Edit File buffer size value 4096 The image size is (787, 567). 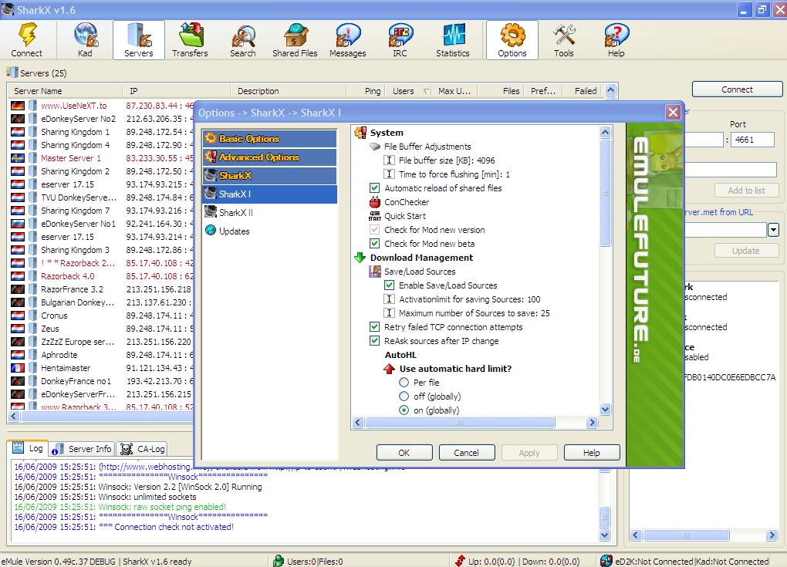coord(447,160)
